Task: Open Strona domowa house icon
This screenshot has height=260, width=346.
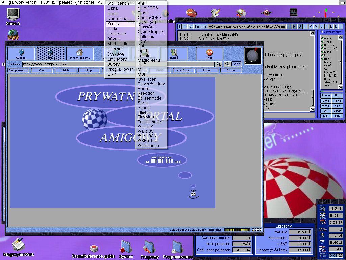Action: 80,52
